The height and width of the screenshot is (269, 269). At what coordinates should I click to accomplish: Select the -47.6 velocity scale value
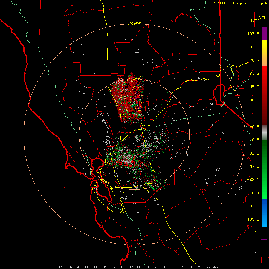tap(253, 166)
